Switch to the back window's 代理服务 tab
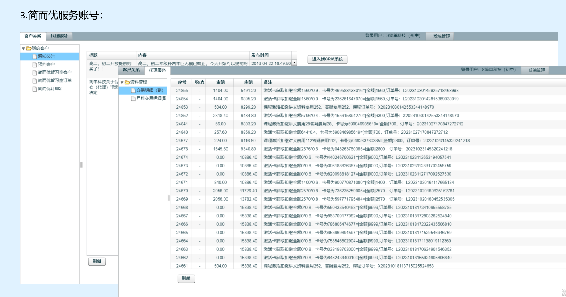Viewport: 566px width, 297px height. pos(59,36)
